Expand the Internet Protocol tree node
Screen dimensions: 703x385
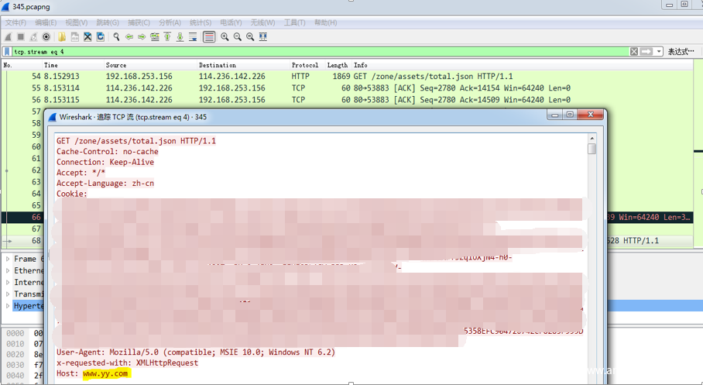[8, 282]
